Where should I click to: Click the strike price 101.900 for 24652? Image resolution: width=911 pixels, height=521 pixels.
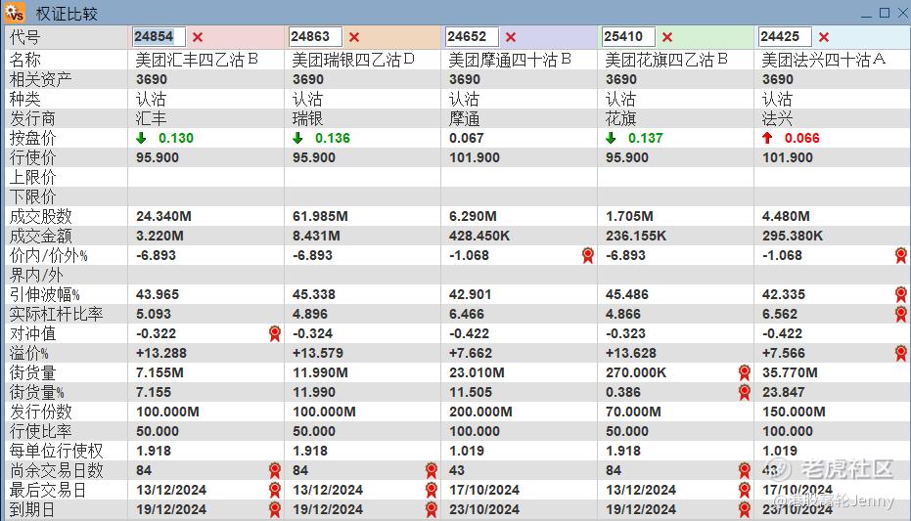(x=474, y=157)
